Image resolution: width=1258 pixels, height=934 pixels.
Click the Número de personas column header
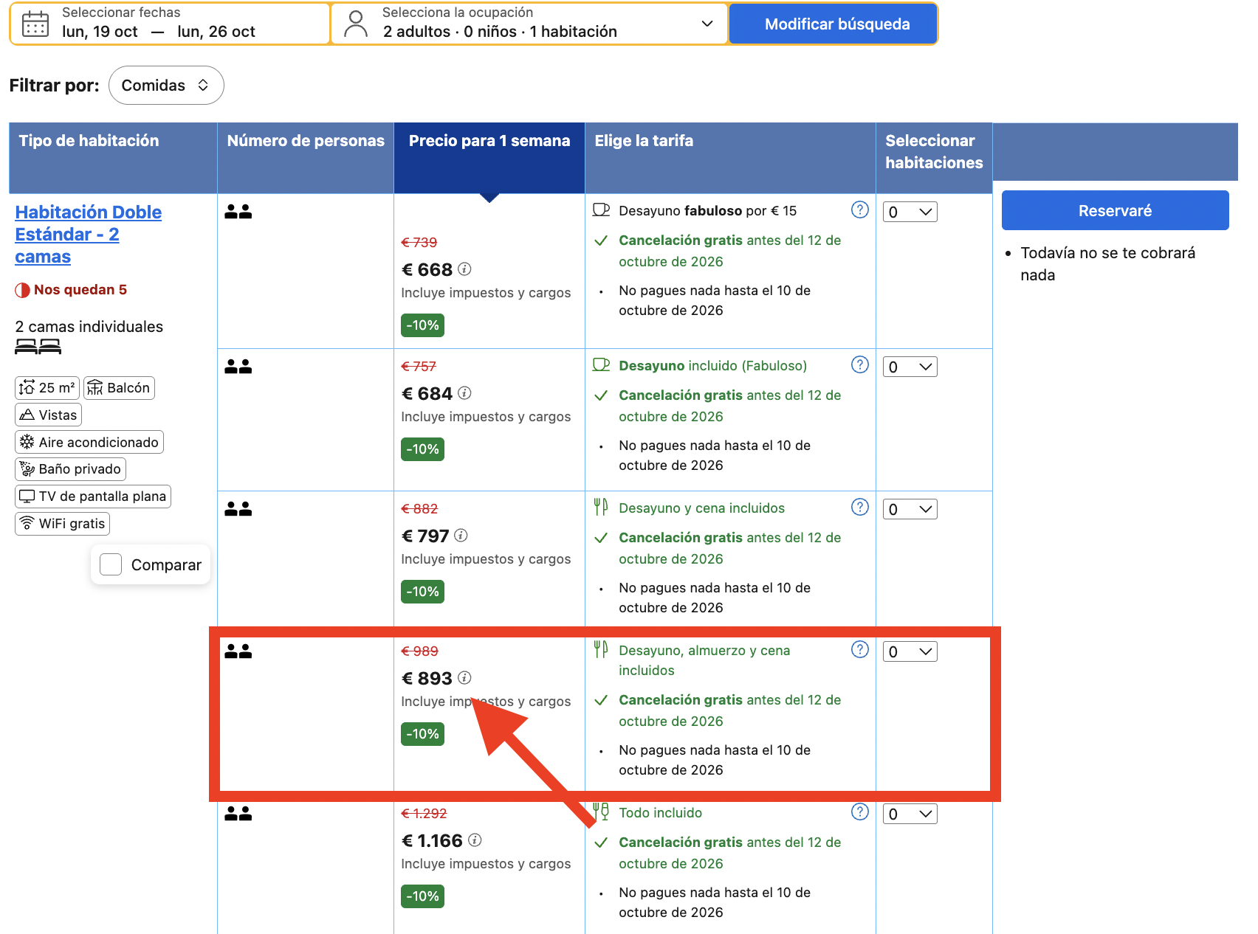[306, 158]
